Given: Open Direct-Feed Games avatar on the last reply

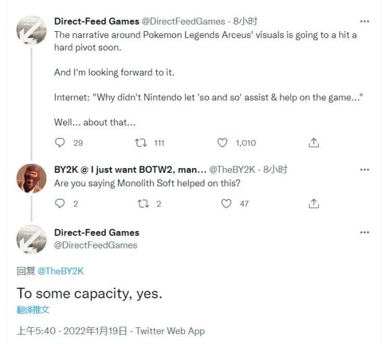Looking at the screenshot, I should coord(31,239).
